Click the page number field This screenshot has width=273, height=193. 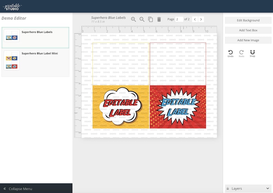[x=179, y=19]
